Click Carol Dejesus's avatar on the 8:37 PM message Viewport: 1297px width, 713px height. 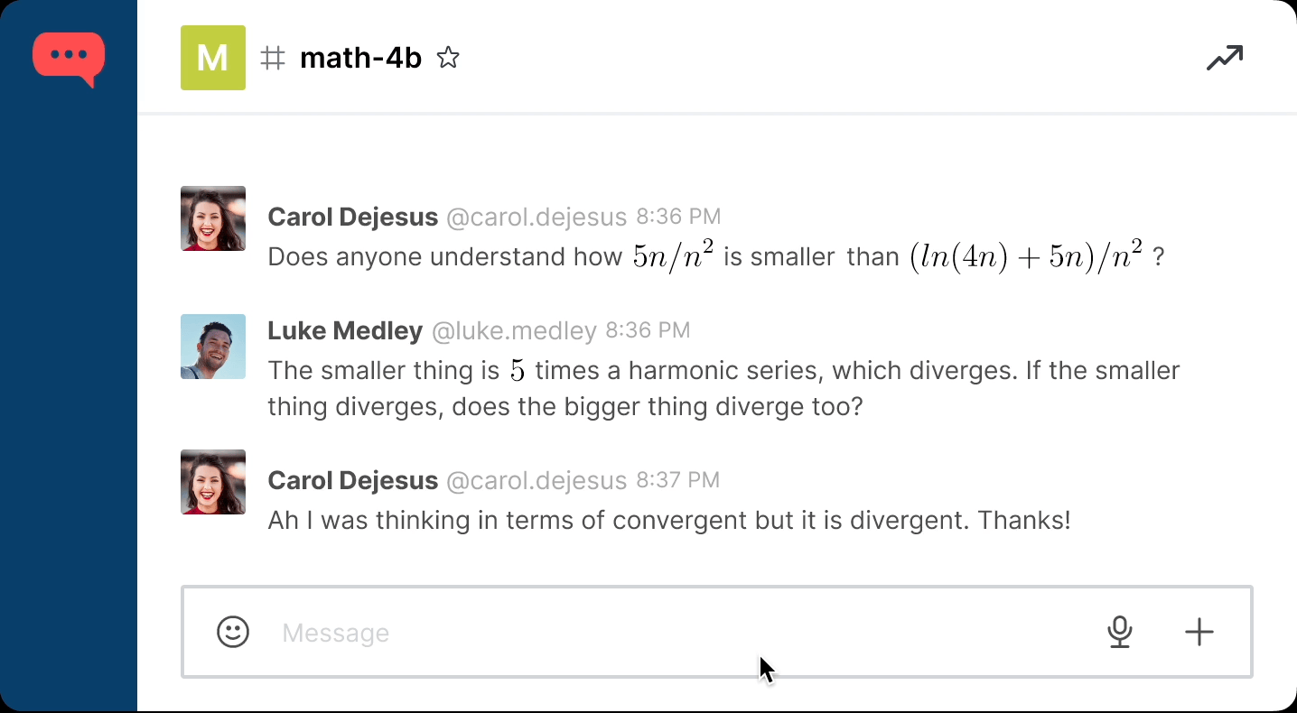213,482
